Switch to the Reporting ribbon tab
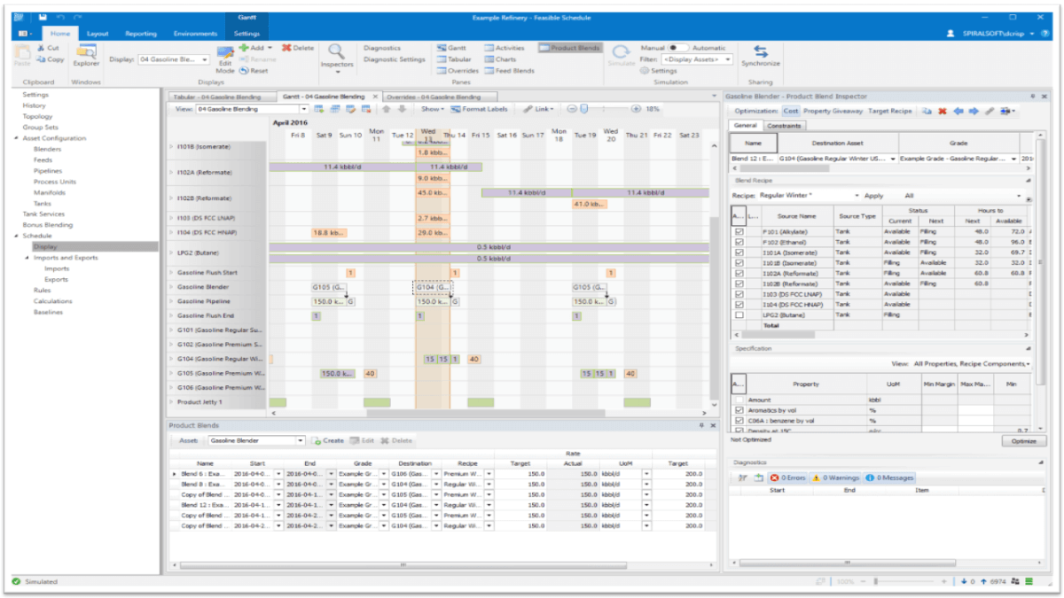 tap(140, 34)
